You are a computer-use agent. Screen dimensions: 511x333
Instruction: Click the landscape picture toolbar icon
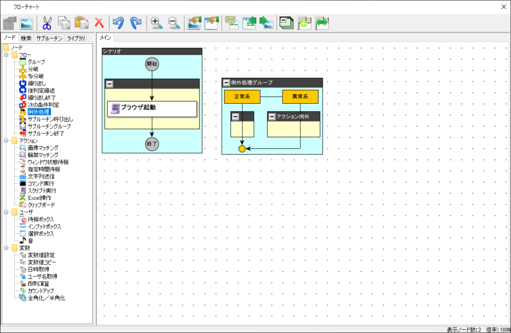coord(26,23)
